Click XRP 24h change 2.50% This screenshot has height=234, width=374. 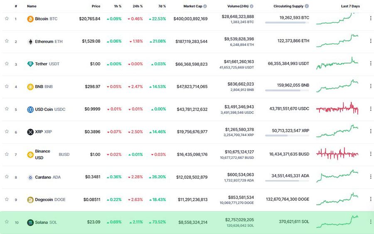(x=135, y=132)
